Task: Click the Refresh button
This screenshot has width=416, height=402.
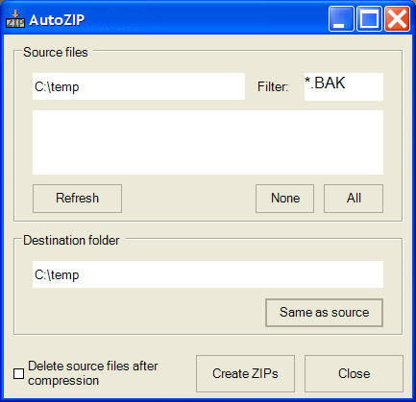Action: pos(77,199)
